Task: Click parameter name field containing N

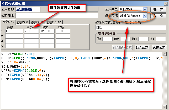Action: 14,31
